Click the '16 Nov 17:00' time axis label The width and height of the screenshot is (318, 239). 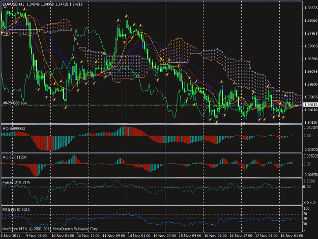[241, 236]
